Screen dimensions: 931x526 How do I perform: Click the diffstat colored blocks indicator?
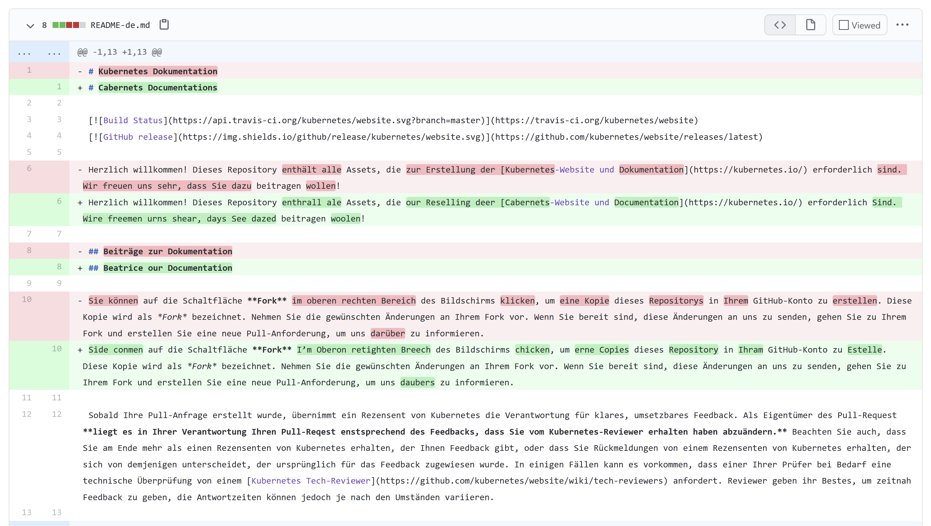(x=69, y=25)
